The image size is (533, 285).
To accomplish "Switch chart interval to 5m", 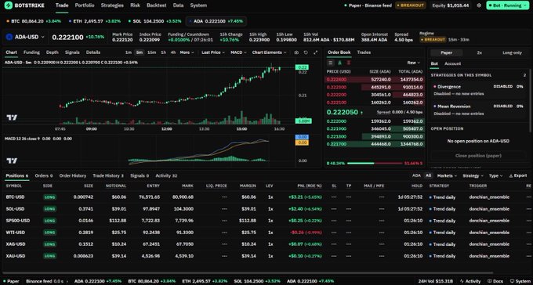I will [x=139, y=52].
